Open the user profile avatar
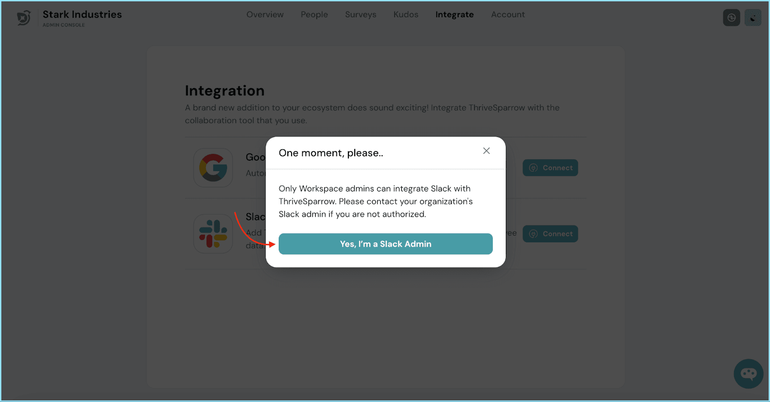770x402 pixels. coord(753,18)
